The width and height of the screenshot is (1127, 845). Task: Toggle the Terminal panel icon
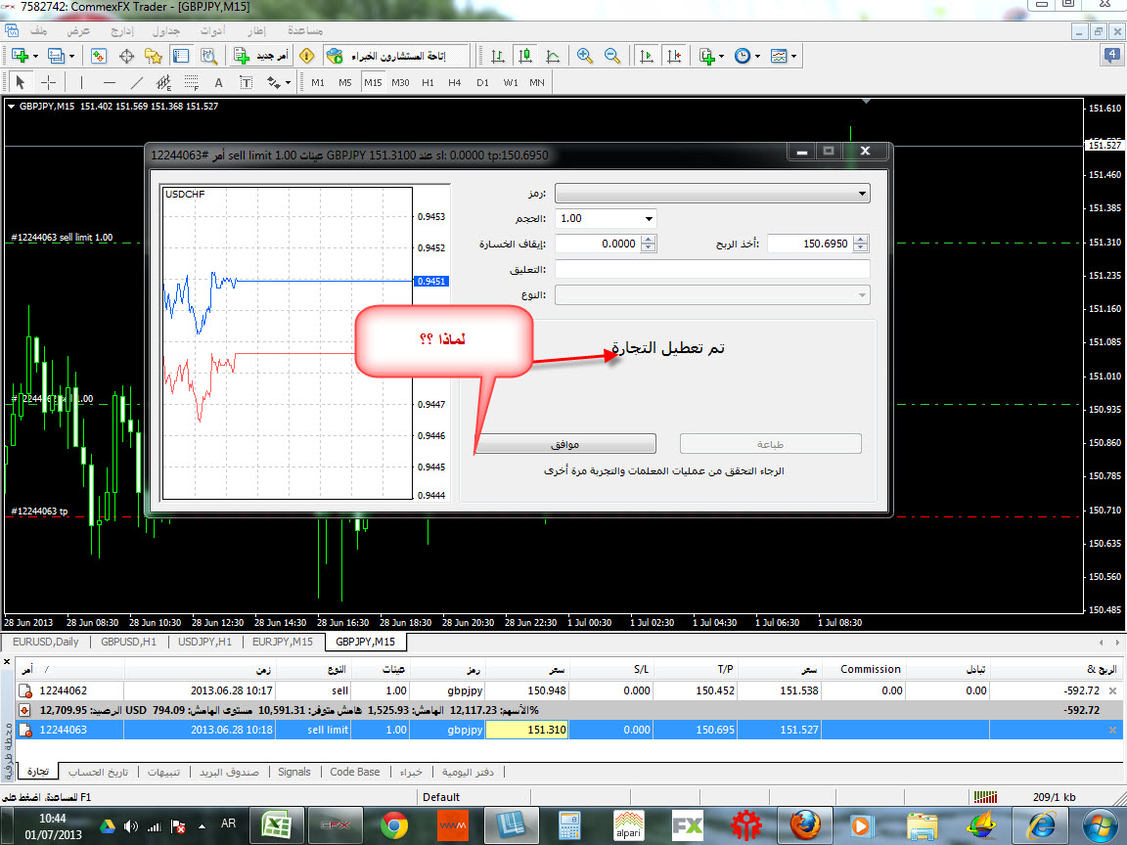180,56
